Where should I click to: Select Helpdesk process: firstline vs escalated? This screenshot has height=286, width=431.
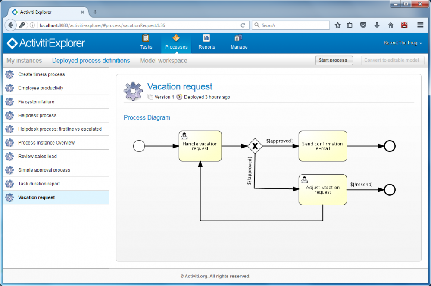[56, 129]
